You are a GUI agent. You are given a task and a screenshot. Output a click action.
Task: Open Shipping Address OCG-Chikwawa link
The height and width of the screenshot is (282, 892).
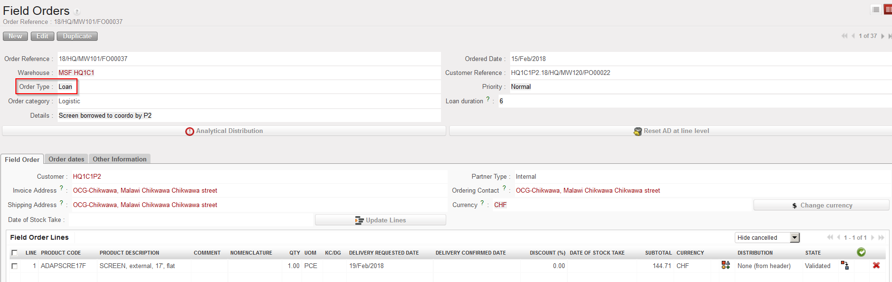(145, 205)
